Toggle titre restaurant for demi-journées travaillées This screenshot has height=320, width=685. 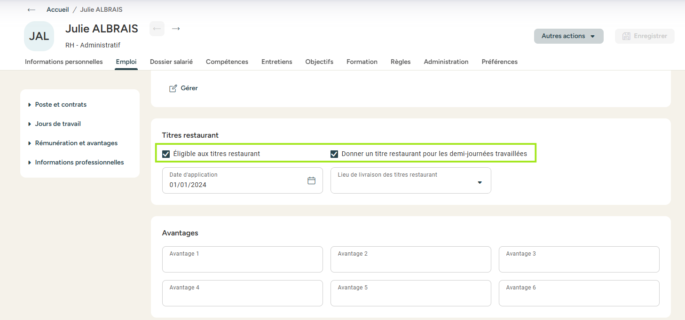334,154
